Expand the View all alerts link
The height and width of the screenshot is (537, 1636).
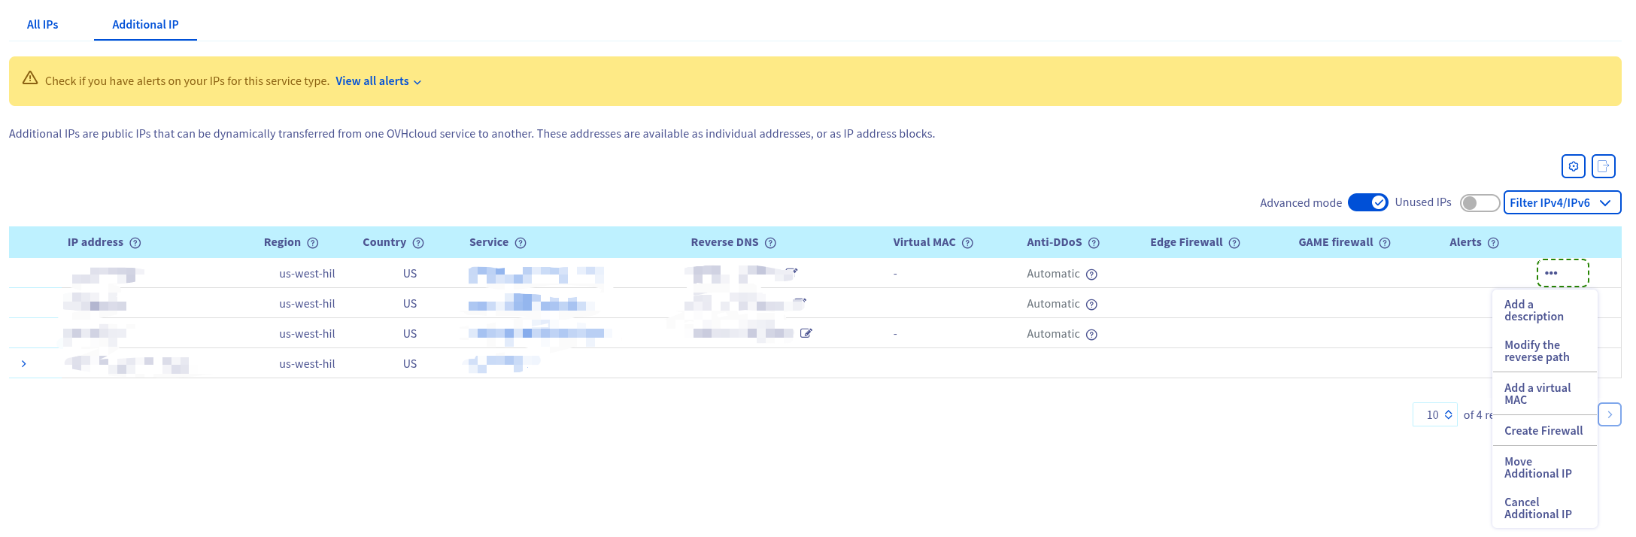point(378,81)
